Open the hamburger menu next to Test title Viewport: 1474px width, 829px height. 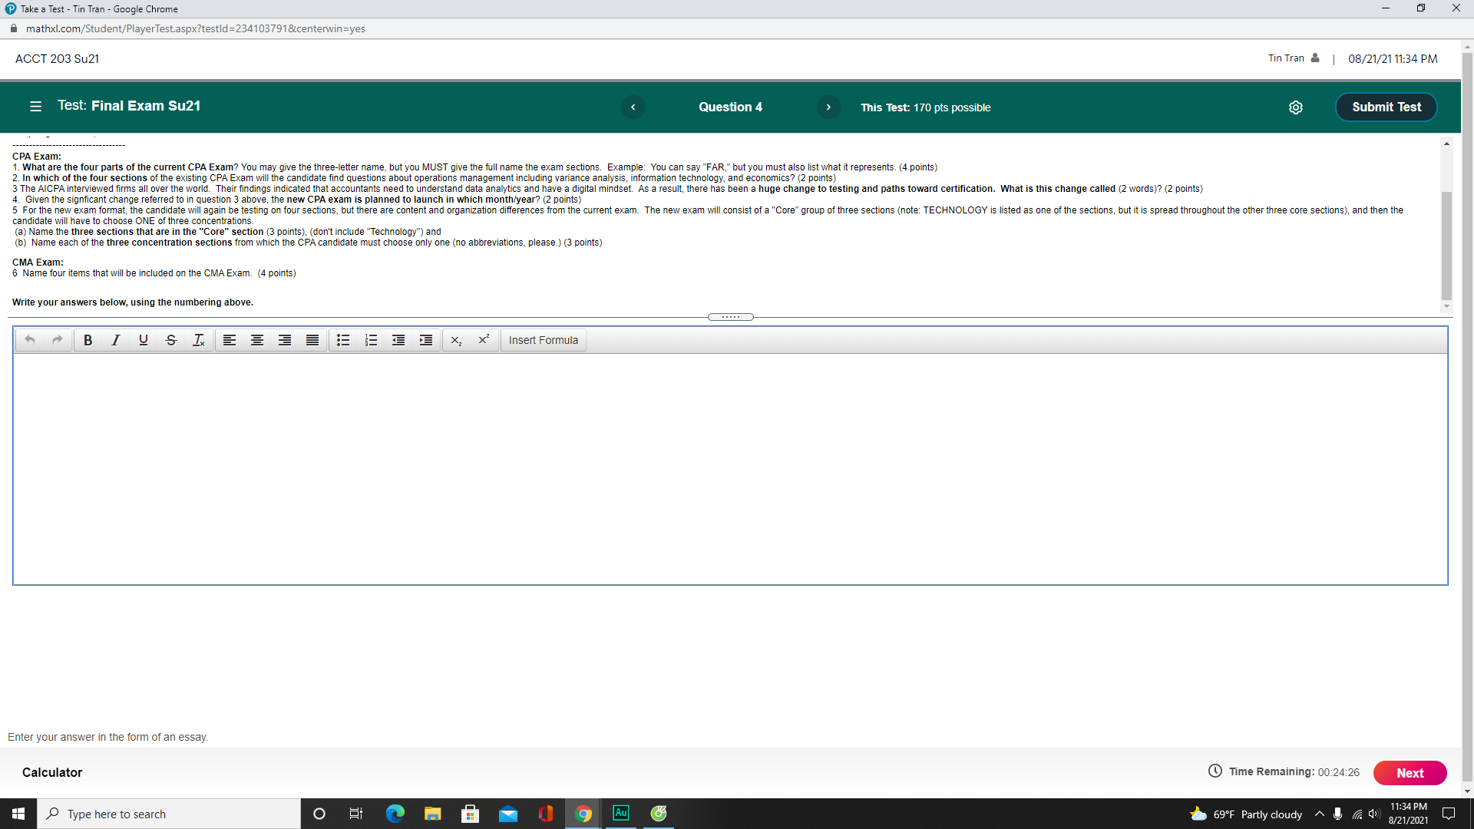(35, 107)
